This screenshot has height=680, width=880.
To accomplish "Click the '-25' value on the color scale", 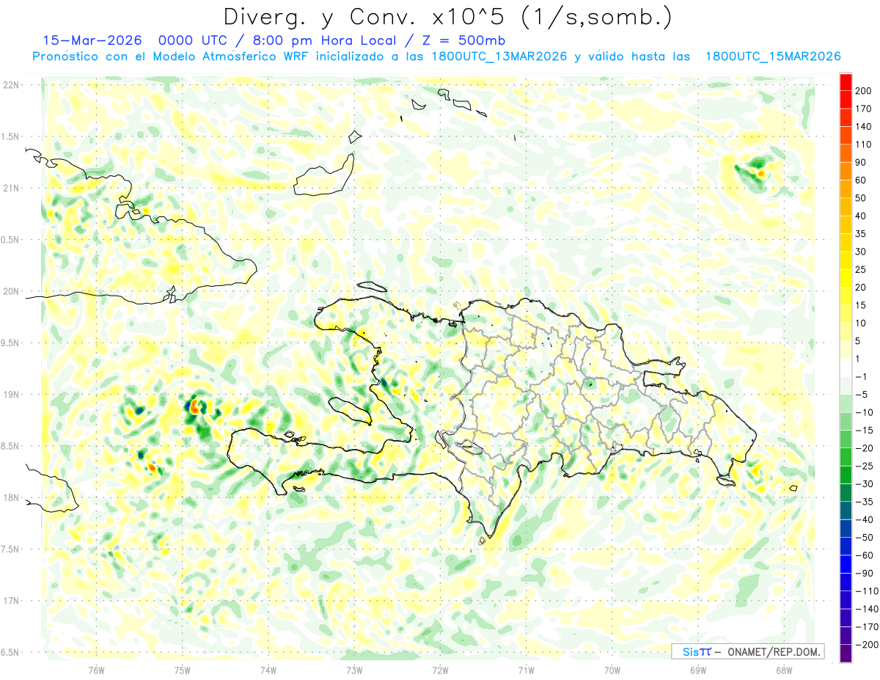I will [x=865, y=466].
